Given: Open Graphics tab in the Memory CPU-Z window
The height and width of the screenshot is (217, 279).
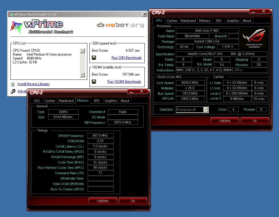Looking at the screenshot, I should click(x=111, y=101).
